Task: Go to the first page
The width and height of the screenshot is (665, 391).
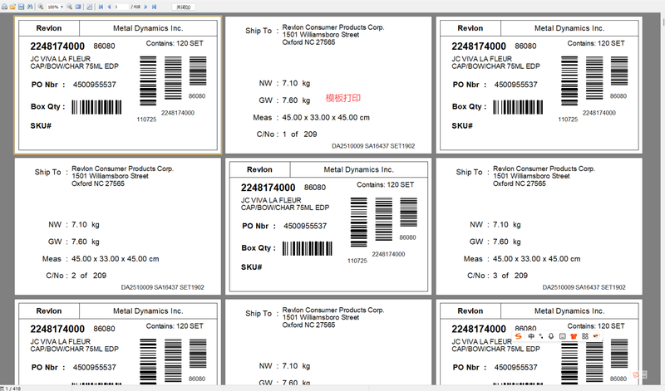Action: pos(101,7)
